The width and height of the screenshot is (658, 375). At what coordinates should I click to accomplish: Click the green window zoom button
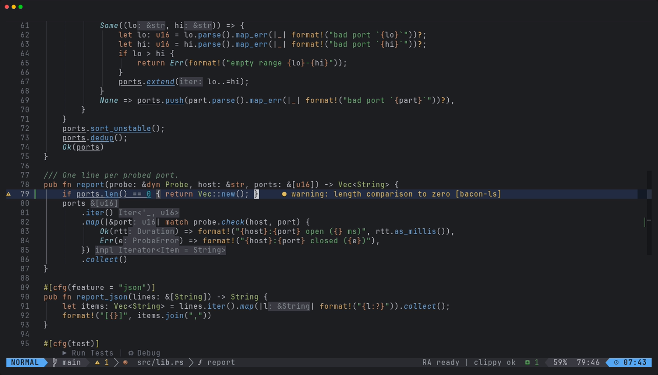point(21,7)
